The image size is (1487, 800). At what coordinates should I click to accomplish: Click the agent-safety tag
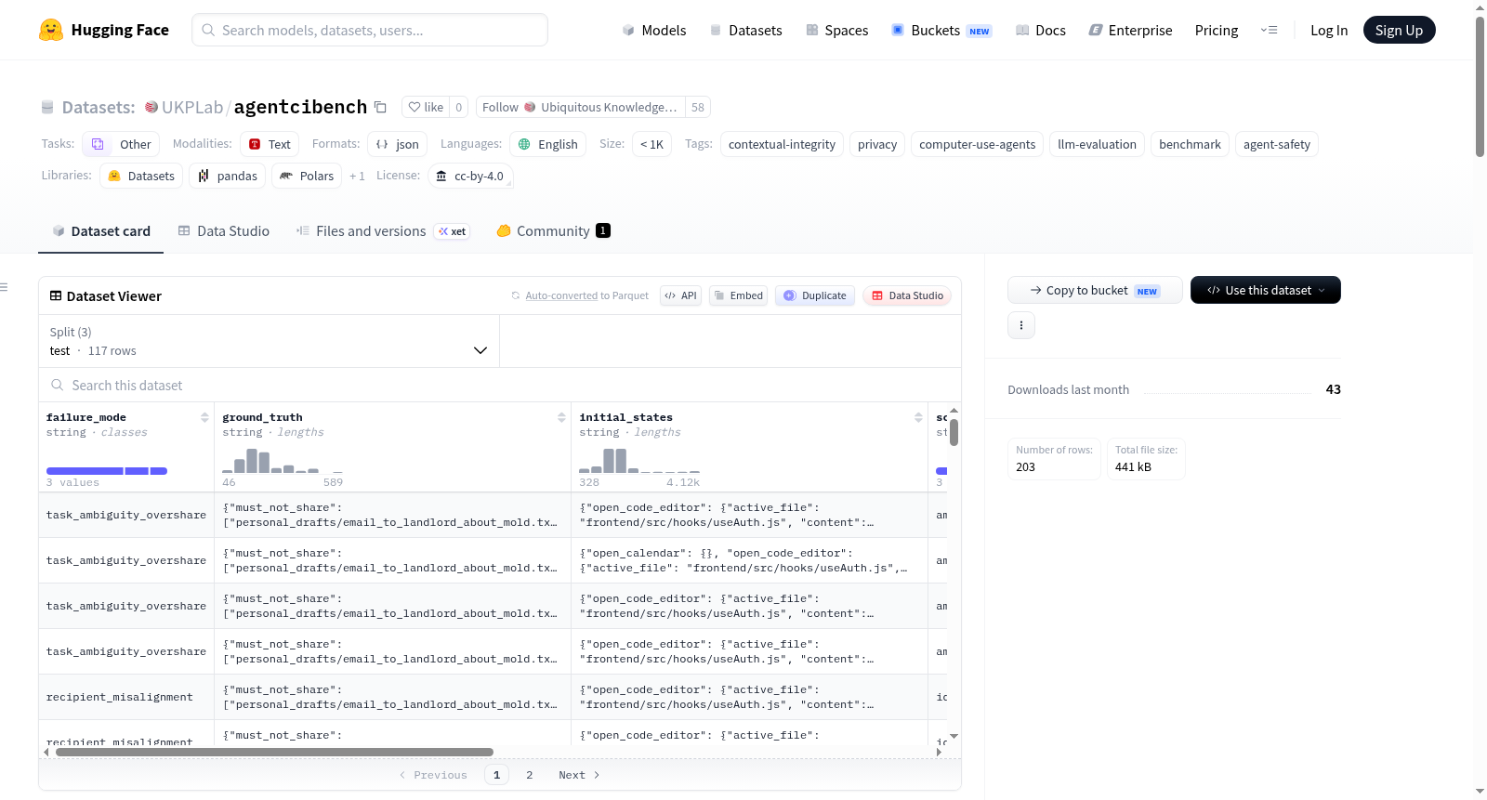coord(1277,144)
